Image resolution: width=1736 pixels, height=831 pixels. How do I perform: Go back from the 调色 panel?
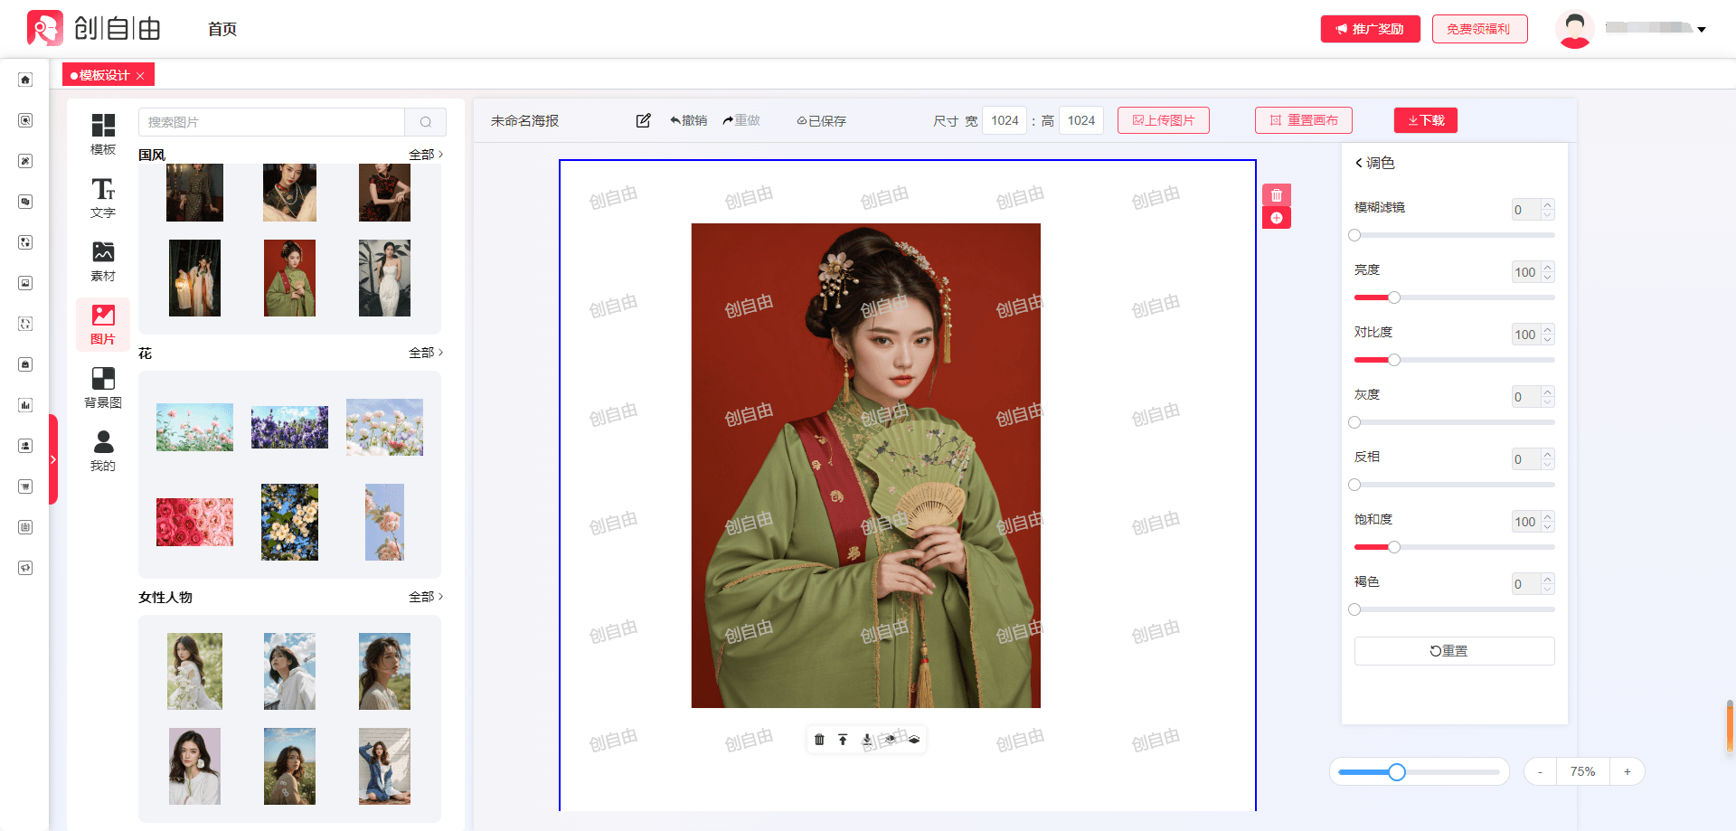[x=1358, y=163]
